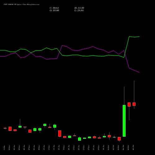Image resolution: width=155 pixels, height=155 pixels.
Task: Select the close value C: 30.65
Action: pyautogui.click(x=54, y=8)
